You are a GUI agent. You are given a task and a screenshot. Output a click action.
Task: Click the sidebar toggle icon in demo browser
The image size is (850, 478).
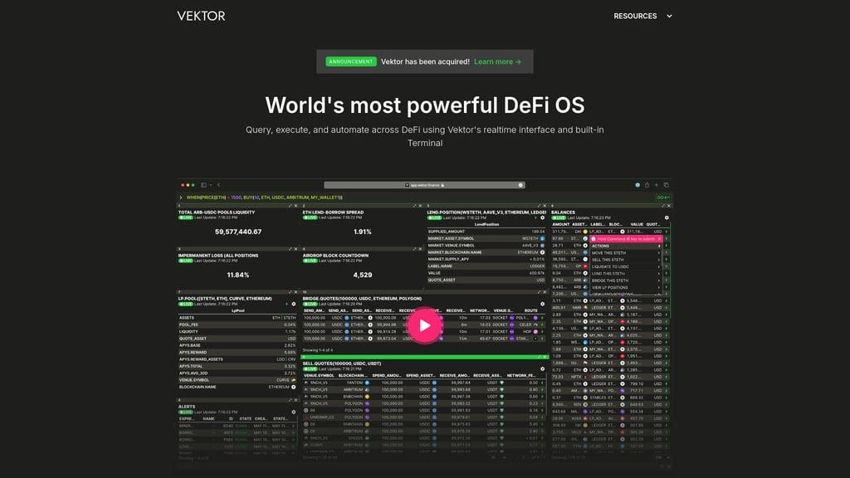coord(204,185)
